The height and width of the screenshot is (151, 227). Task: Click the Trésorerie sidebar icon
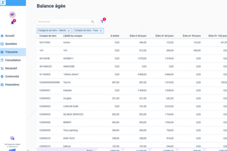click(x=2, y=52)
